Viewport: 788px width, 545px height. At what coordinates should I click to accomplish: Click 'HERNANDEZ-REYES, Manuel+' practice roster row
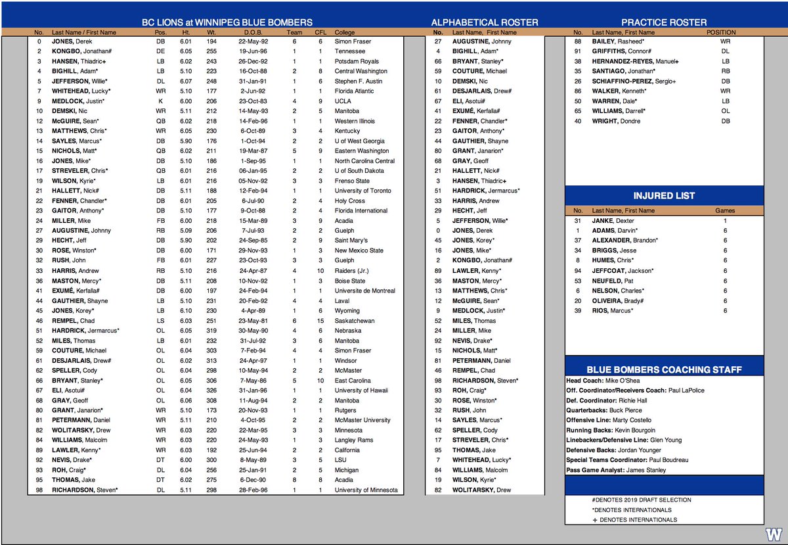pos(636,60)
